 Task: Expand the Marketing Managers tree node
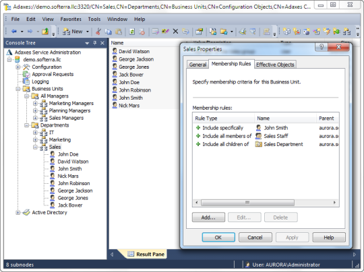click(35, 104)
